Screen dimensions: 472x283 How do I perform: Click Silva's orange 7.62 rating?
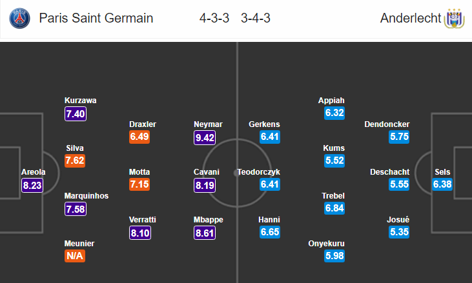tap(75, 161)
